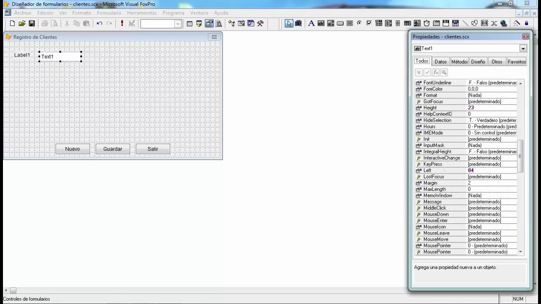Open a file with the folder icon

(x=22, y=24)
